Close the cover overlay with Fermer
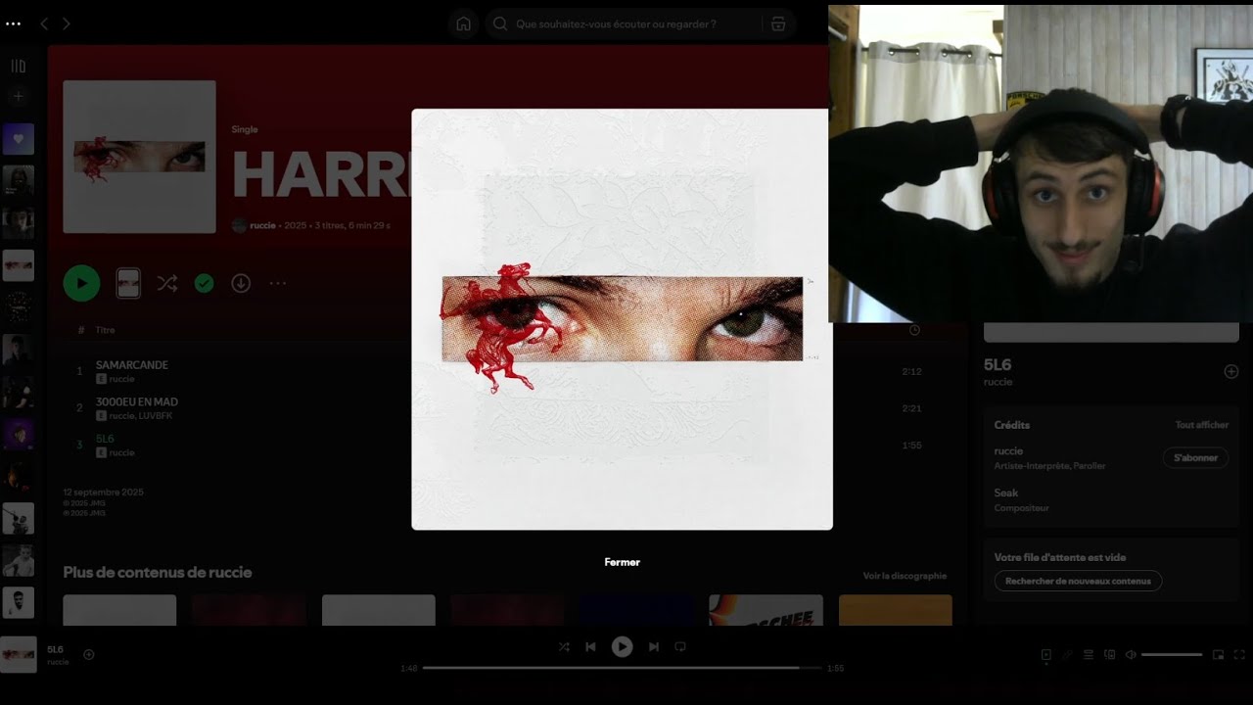 [x=622, y=562]
